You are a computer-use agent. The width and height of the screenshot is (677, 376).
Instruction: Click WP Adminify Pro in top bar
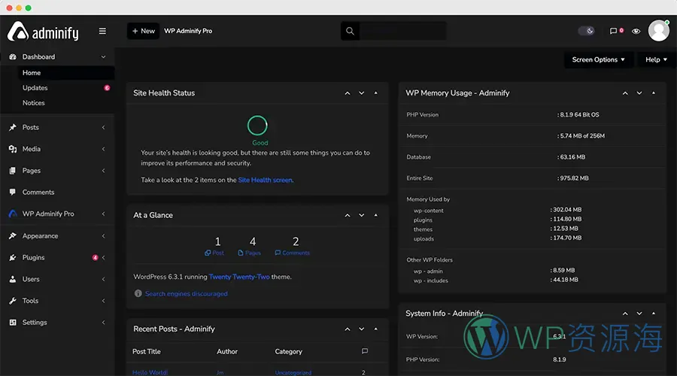tap(188, 31)
